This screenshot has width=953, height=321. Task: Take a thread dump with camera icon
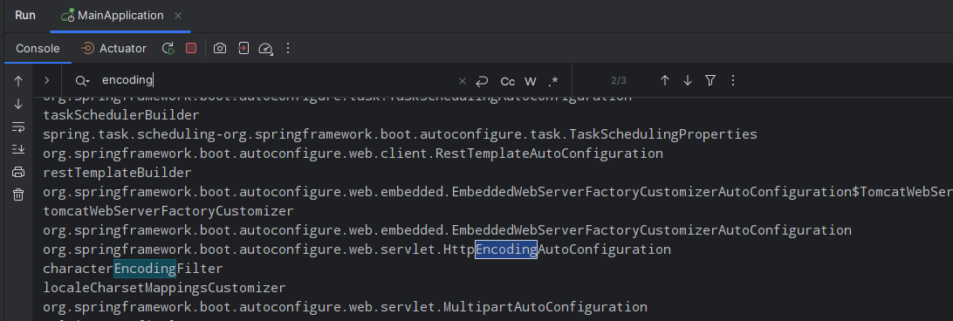tap(220, 48)
